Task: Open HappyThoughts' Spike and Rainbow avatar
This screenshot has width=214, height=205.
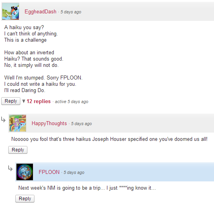Action: pyautogui.click(x=18, y=123)
